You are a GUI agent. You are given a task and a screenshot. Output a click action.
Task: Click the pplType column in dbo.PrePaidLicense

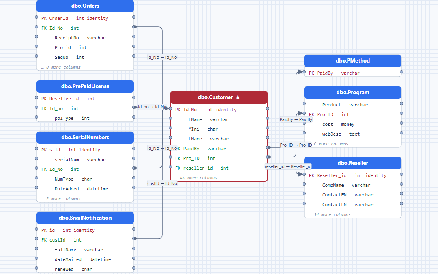(85, 118)
